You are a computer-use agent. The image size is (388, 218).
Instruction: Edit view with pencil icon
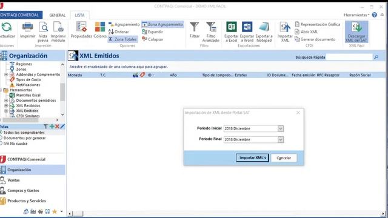pyautogui.click(x=62, y=127)
